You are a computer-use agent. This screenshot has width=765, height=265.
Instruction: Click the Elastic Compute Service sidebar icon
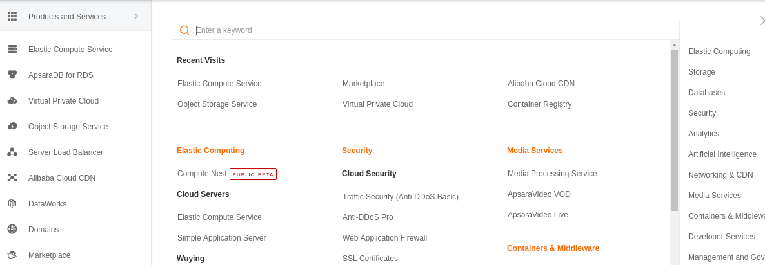[x=12, y=49]
